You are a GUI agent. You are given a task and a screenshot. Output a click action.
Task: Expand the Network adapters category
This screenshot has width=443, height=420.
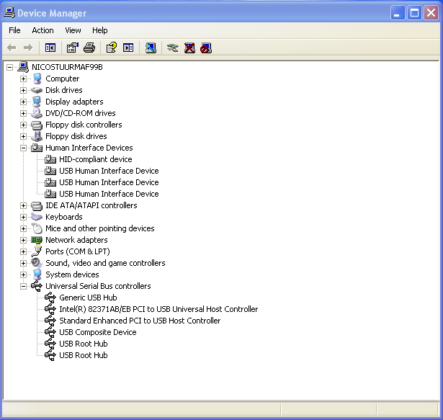click(24, 240)
